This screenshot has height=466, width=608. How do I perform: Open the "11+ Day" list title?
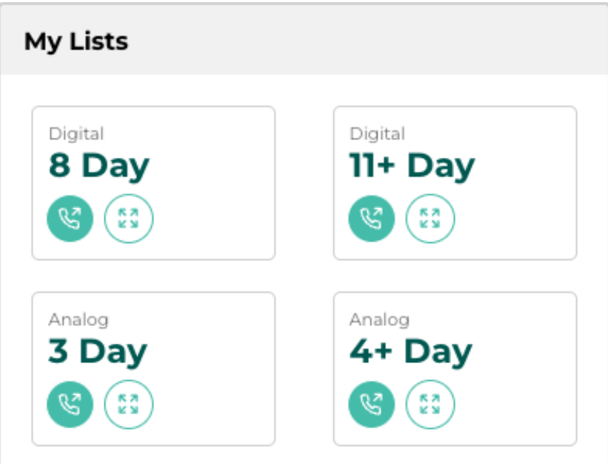click(412, 166)
